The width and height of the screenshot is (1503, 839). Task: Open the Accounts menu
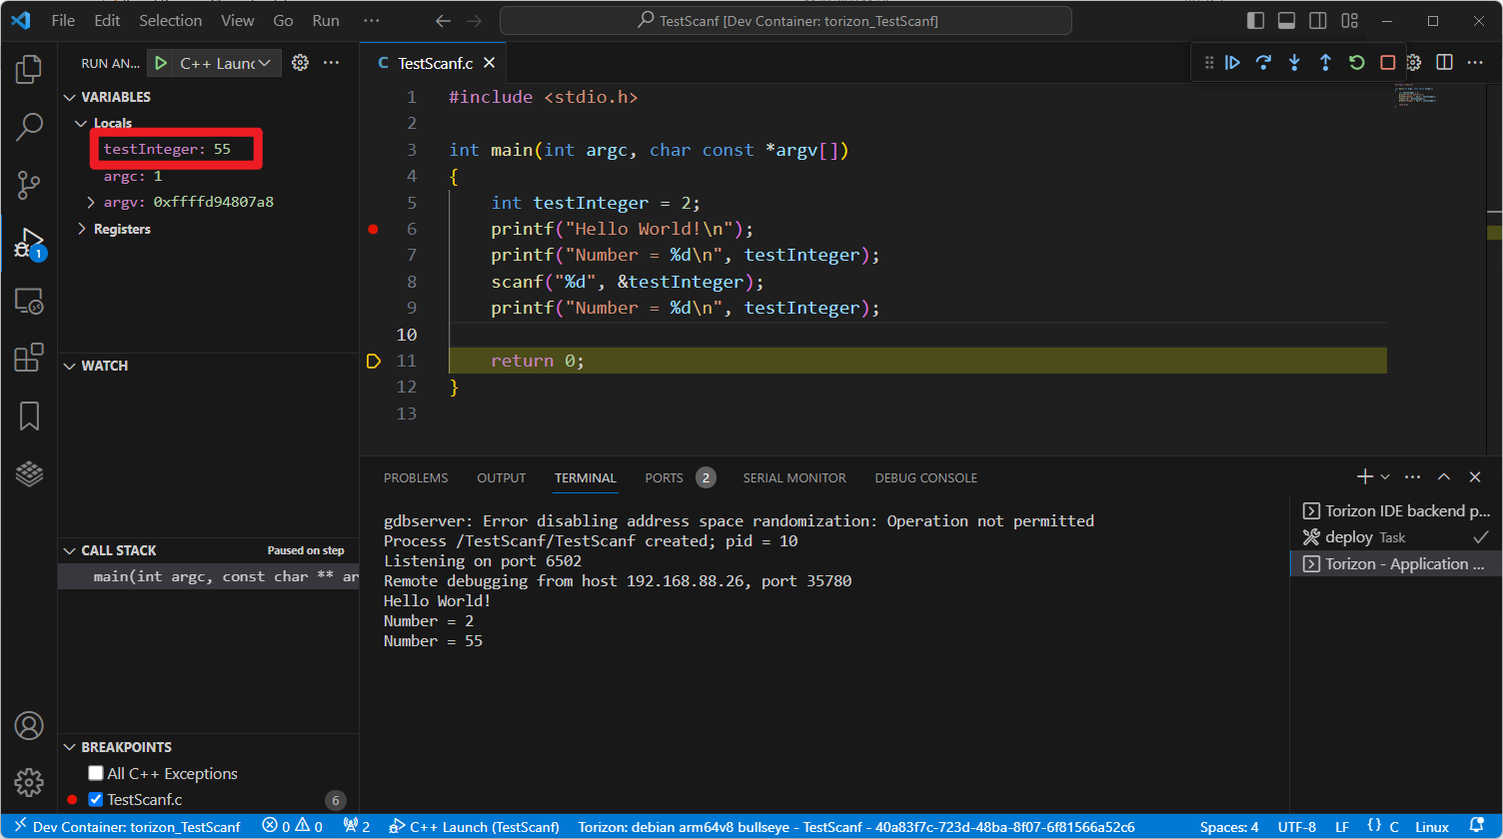(x=29, y=725)
